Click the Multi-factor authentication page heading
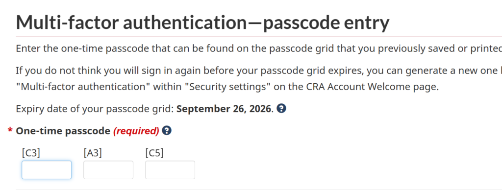Image resolution: width=502 pixels, height=191 pixels. tap(202, 23)
